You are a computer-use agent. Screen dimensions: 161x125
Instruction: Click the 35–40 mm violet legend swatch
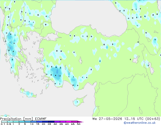pyautogui.click(x=63, y=122)
